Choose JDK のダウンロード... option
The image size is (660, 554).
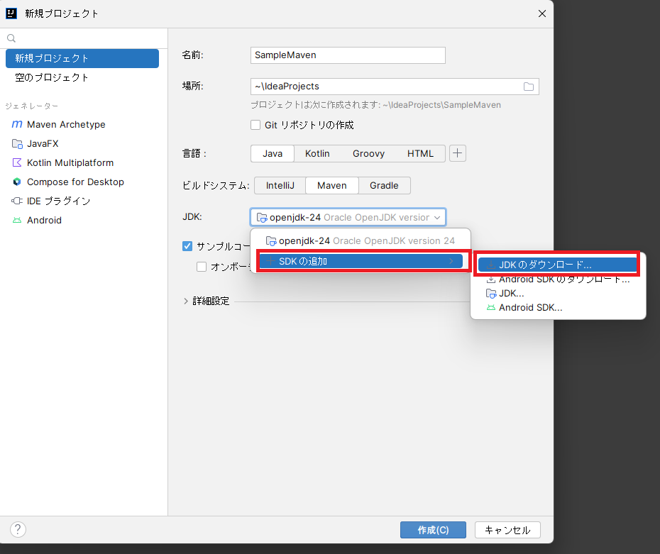[558, 265]
